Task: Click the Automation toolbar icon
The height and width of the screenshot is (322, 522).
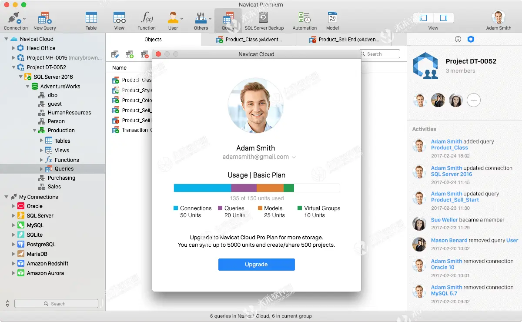Action: (304, 18)
